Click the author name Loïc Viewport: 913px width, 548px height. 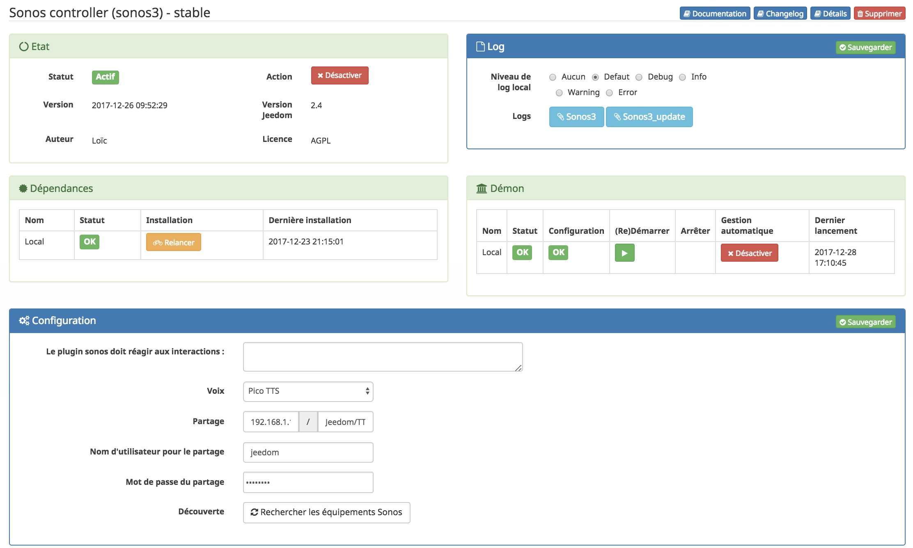[99, 141]
